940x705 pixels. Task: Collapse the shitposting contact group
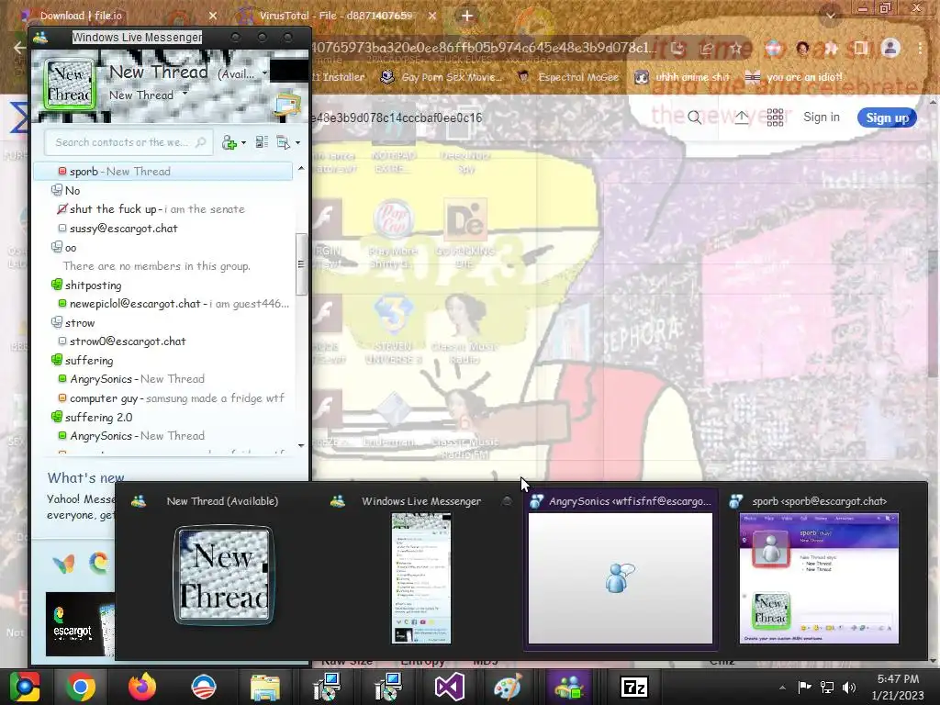point(57,285)
